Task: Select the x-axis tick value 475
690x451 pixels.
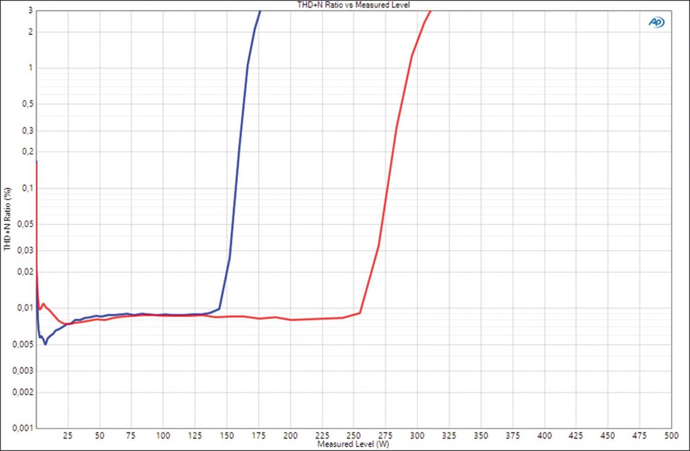Action: 640,435
